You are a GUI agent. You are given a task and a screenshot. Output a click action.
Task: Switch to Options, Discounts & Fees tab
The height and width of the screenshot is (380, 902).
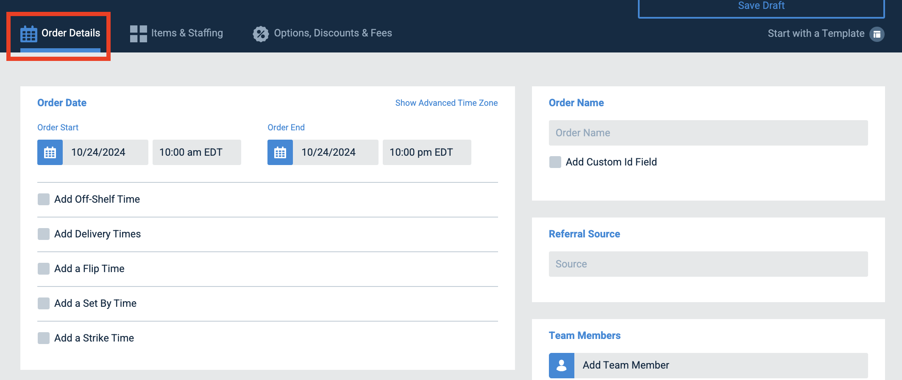(322, 33)
